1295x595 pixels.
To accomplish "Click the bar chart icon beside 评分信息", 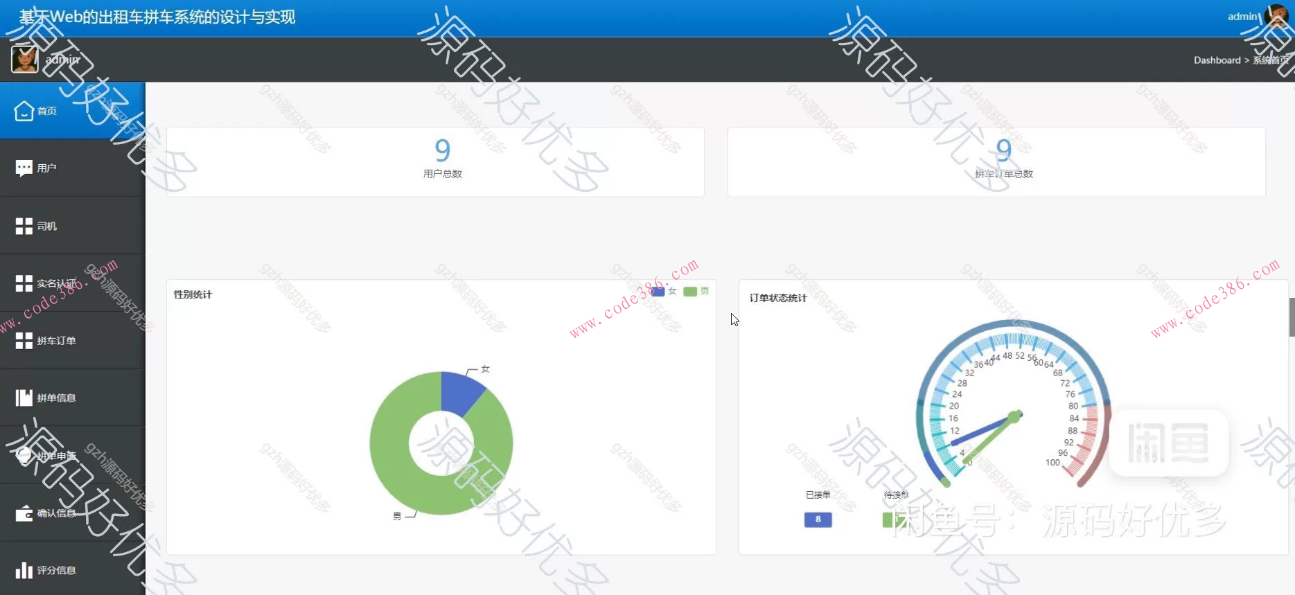I will pyautogui.click(x=24, y=570).
